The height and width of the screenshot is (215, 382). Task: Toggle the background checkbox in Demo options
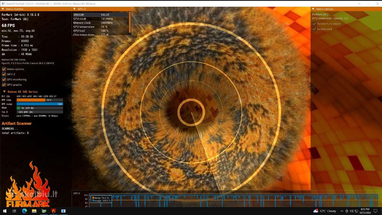pyautogui.click(x=314, y=29)
